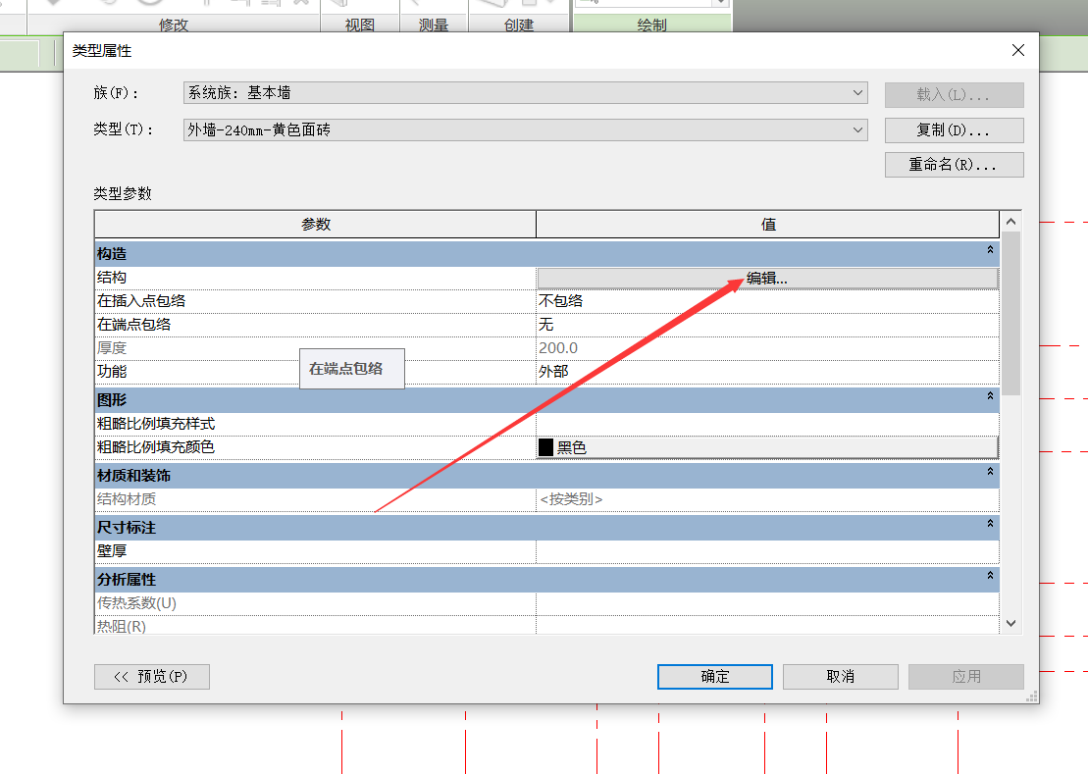Click the scrollbar down arrow
This screenshot has height=774, width=1088.
(x=1010, y=623)
